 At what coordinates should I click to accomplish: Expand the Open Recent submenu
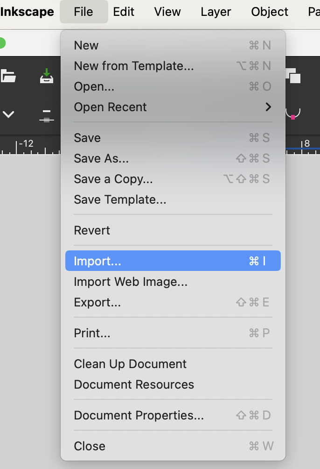[173, 107]
